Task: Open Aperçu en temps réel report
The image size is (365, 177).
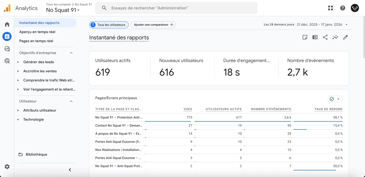Action: [x=37, y=32]
